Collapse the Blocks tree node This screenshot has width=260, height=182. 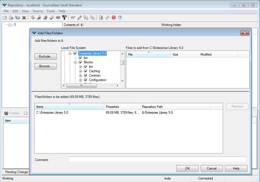[75, 62]
